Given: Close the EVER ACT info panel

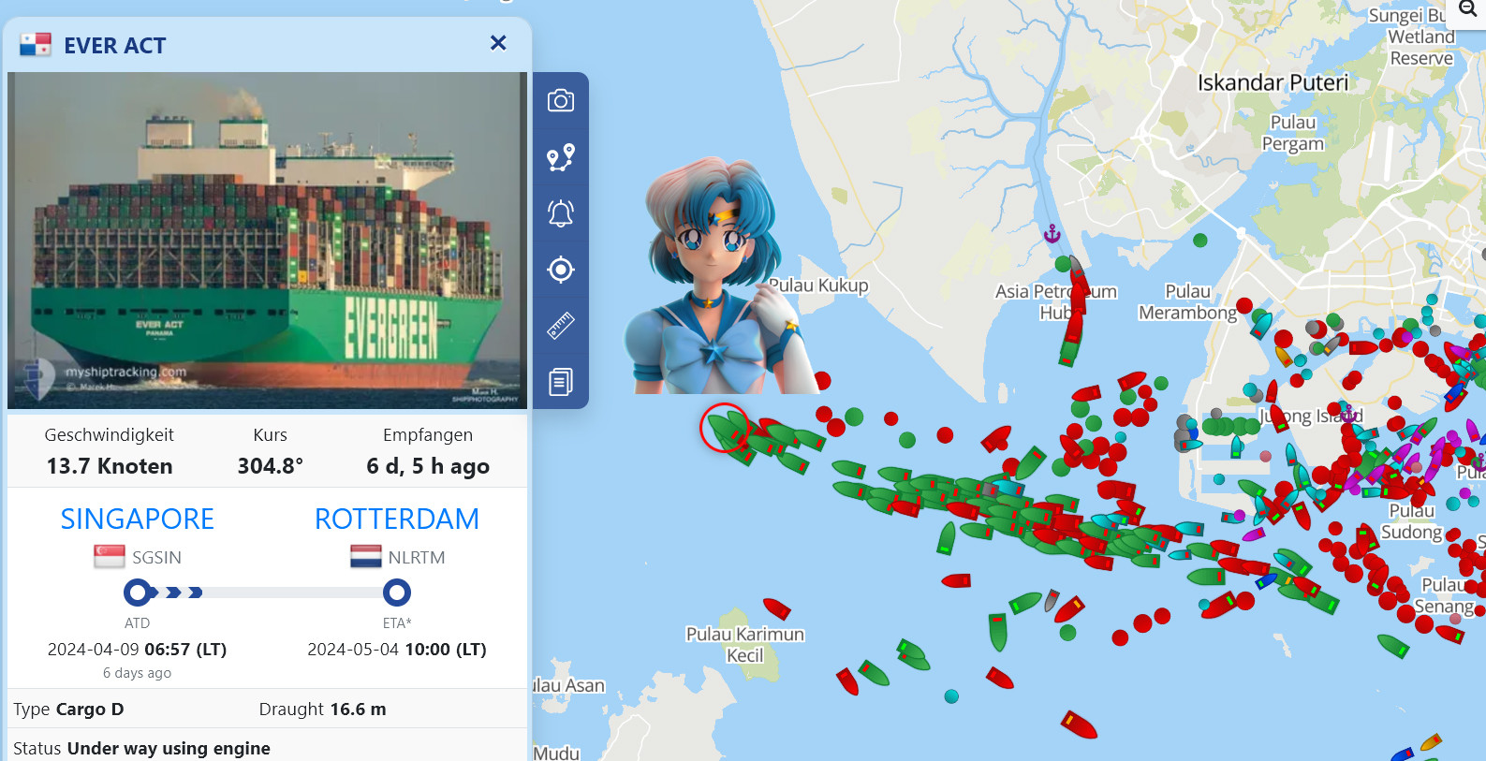Looking at the screenshot, I should [x=498, y=43].
